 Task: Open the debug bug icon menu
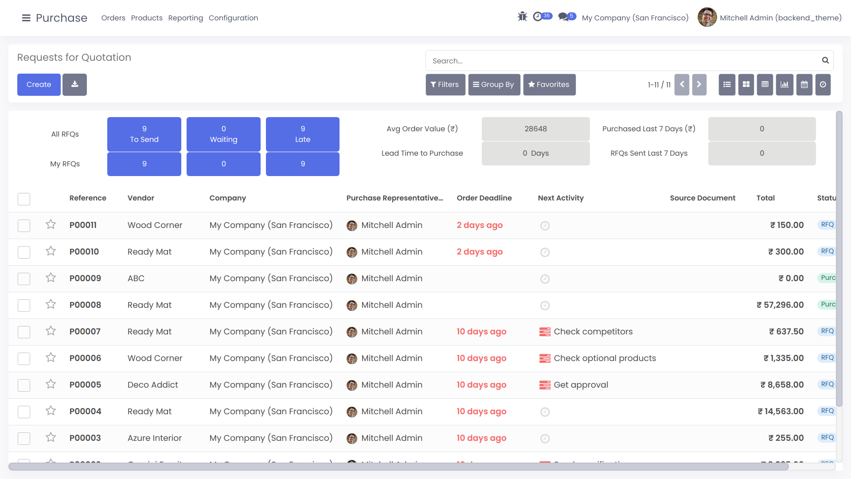coord(522,17)
